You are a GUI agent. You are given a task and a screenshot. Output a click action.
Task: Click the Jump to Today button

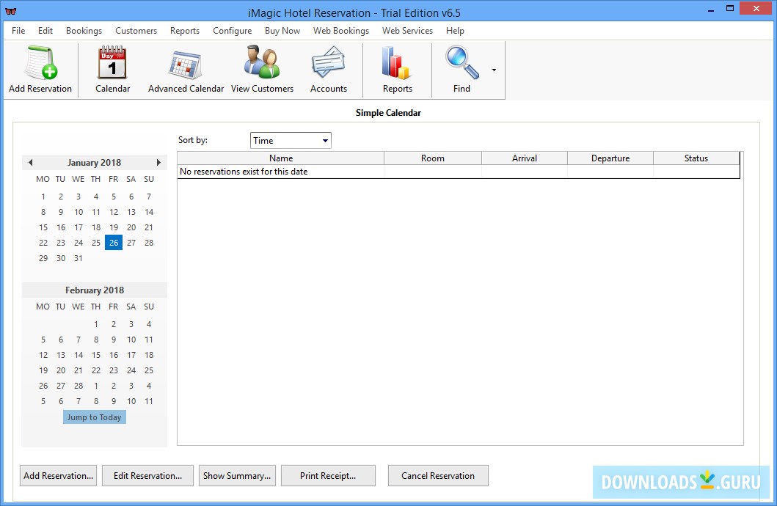point(94,417)
